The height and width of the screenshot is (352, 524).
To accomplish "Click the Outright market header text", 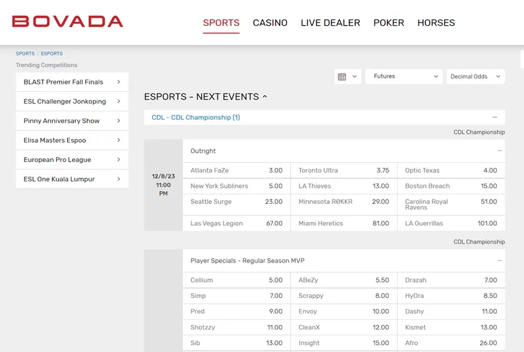I will pyautogui.click(x=203, y=151).
